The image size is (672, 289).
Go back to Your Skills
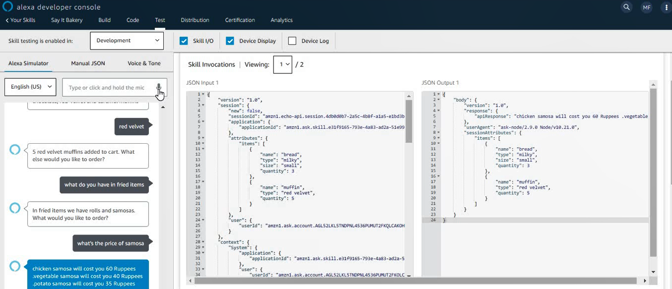[20, 20]
